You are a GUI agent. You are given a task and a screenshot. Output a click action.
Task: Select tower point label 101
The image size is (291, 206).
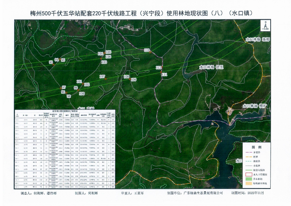(x=79, y=82)
